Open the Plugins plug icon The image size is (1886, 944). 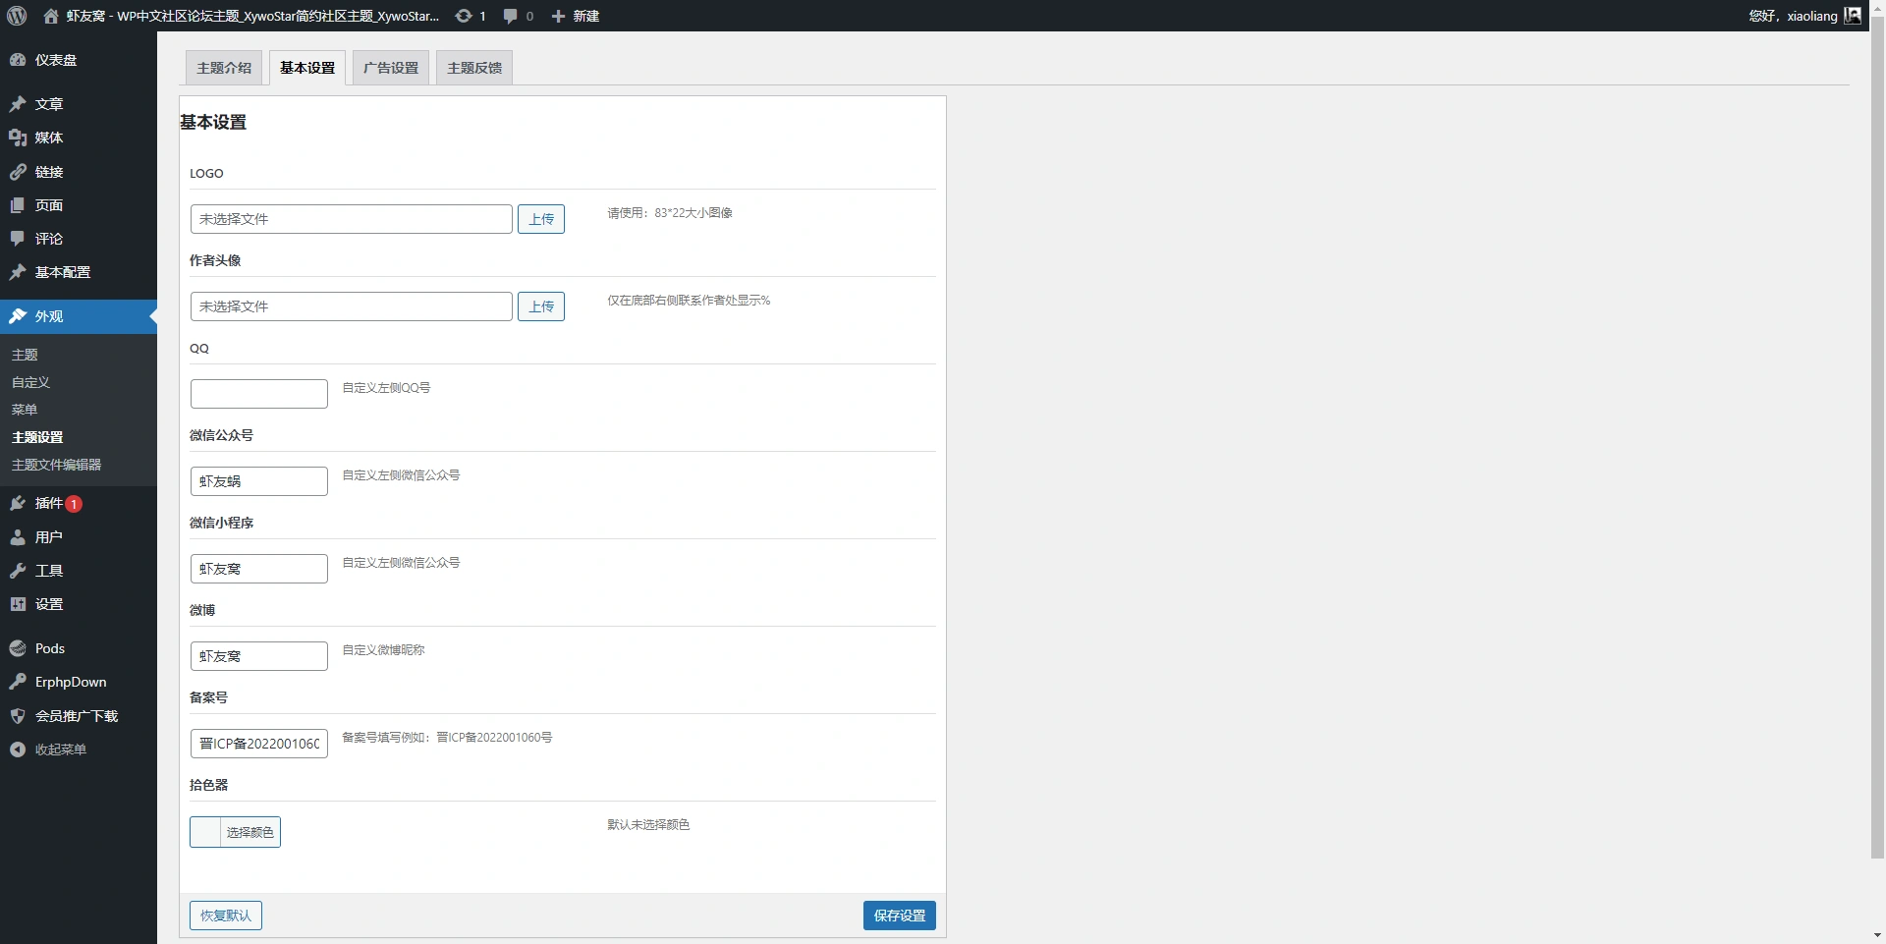(x=18, y=503)
